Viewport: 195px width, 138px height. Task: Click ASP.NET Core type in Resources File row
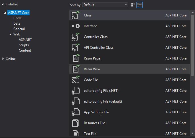coord(176,123)
